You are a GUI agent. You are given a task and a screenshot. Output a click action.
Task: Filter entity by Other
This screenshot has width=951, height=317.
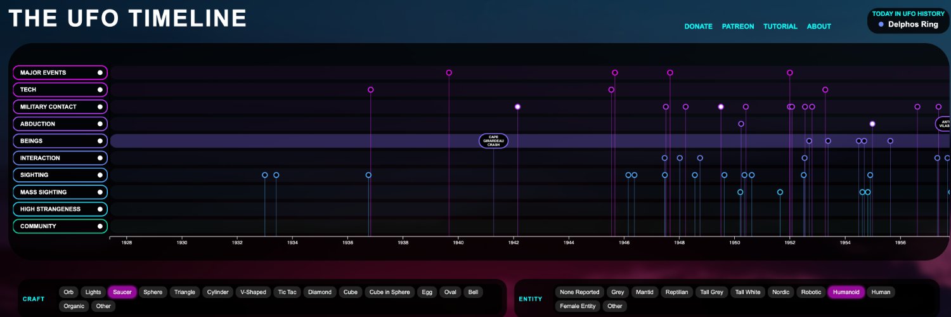click(x=615, y=306)
